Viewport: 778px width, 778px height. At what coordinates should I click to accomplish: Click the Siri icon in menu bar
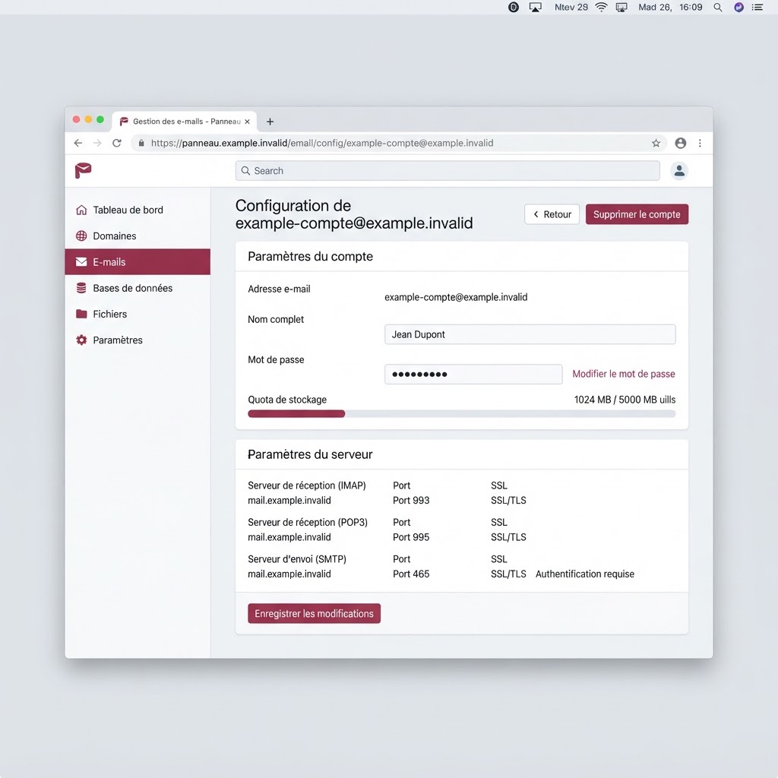click(x=738, y=8)
